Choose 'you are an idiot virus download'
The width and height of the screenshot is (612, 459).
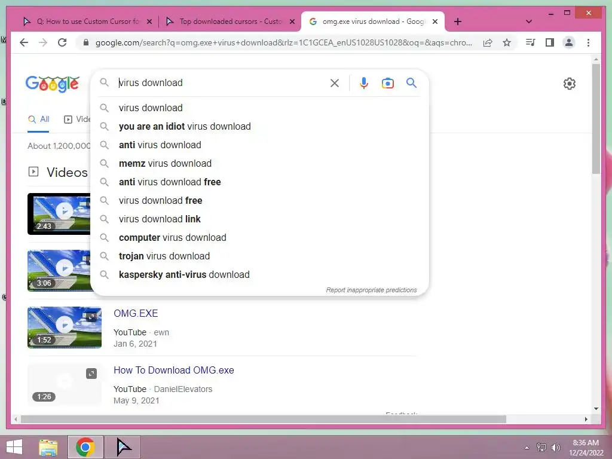click(x=259, y=127)
